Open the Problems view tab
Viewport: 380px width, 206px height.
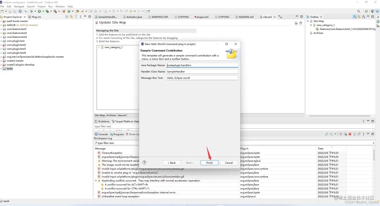(102, 121)
